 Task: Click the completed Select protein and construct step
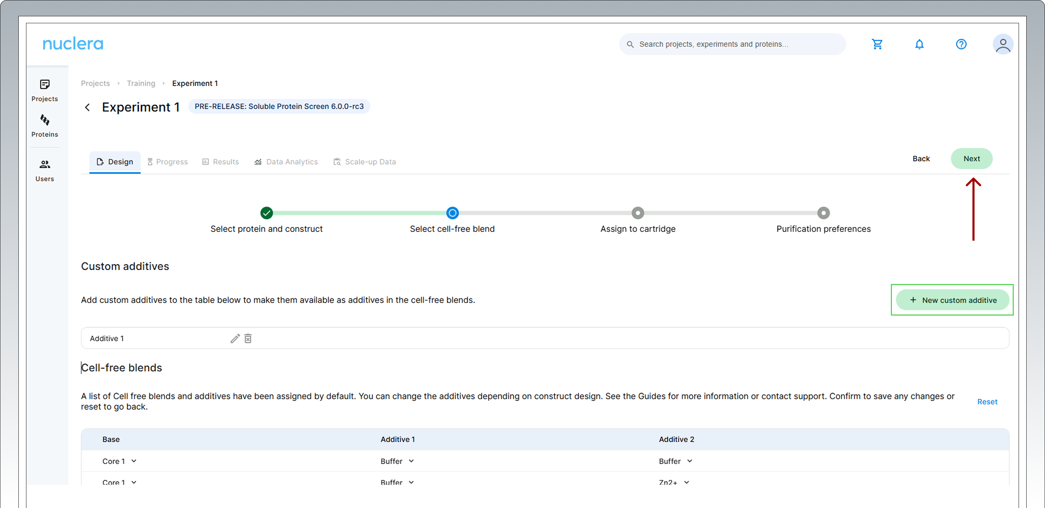click(x=267, y=213)
